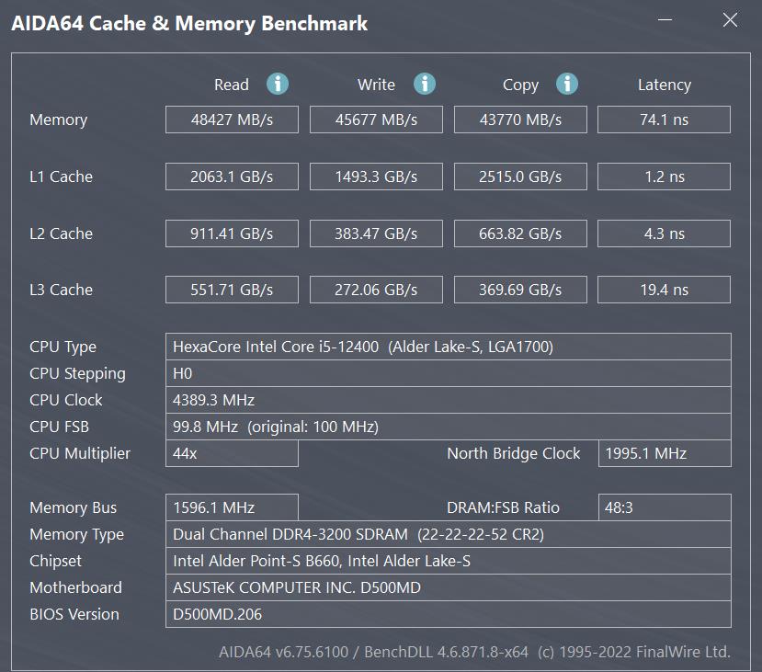Click the Memory Read value 48427 MB/s
This screenshot has width=762, height=672.
232,120
